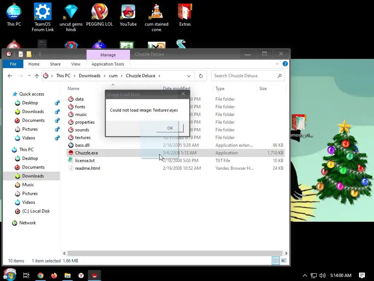Viewport: 374px width, 281px height.
Task: Open Task View on taskbar
Action: coord(26,276)
